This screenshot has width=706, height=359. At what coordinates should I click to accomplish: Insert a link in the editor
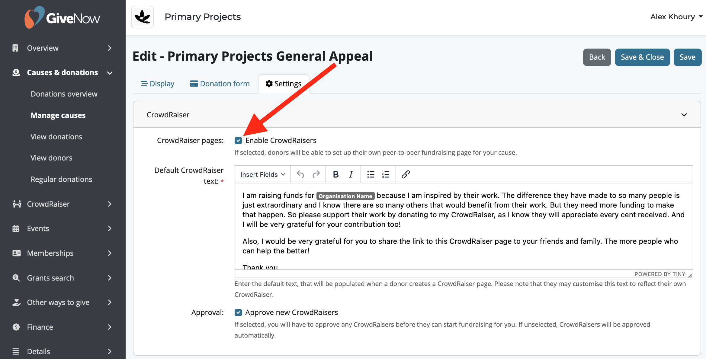pyautogui.click(x=406, y=174)
